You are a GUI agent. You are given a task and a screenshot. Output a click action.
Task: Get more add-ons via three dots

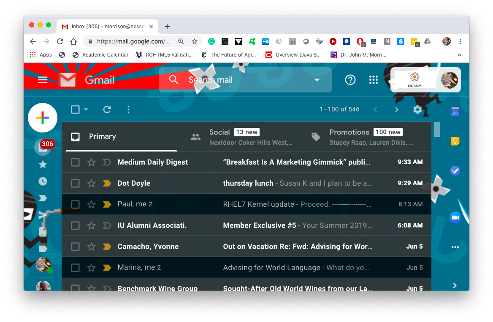point(455,247)
